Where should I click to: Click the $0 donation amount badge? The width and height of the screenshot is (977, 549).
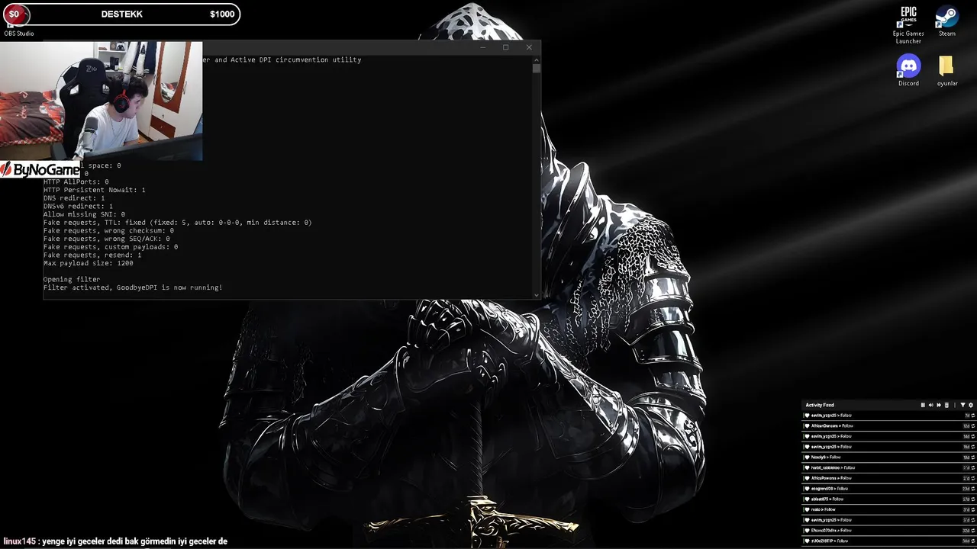(14, 14)
